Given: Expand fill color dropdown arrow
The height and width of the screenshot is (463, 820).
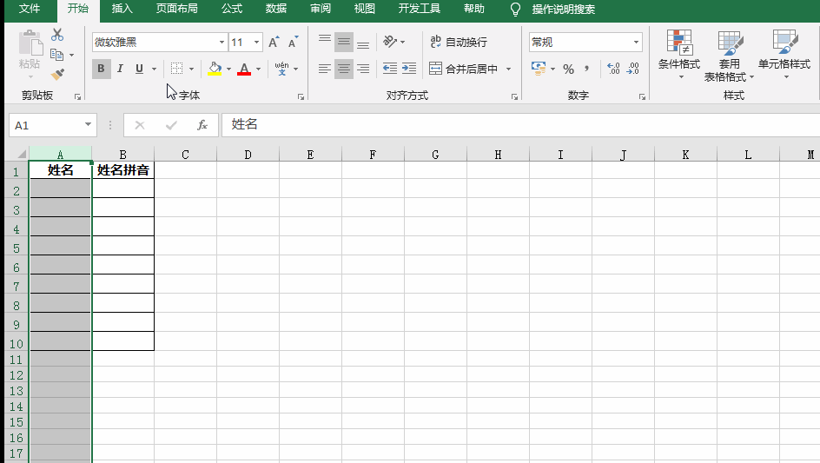Looking at the screenshot, I should tap(228, 69).
